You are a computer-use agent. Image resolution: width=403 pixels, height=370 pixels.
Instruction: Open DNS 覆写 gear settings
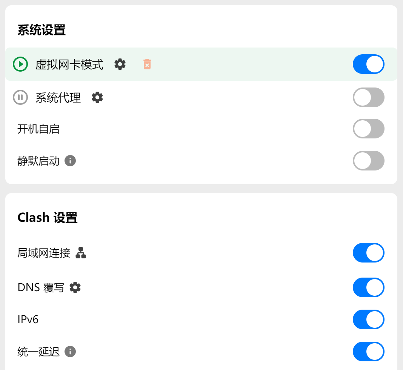75,287
